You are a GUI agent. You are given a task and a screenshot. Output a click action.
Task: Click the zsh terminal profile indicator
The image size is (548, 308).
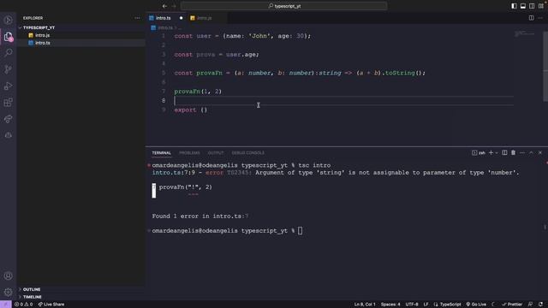coord(479,152)
